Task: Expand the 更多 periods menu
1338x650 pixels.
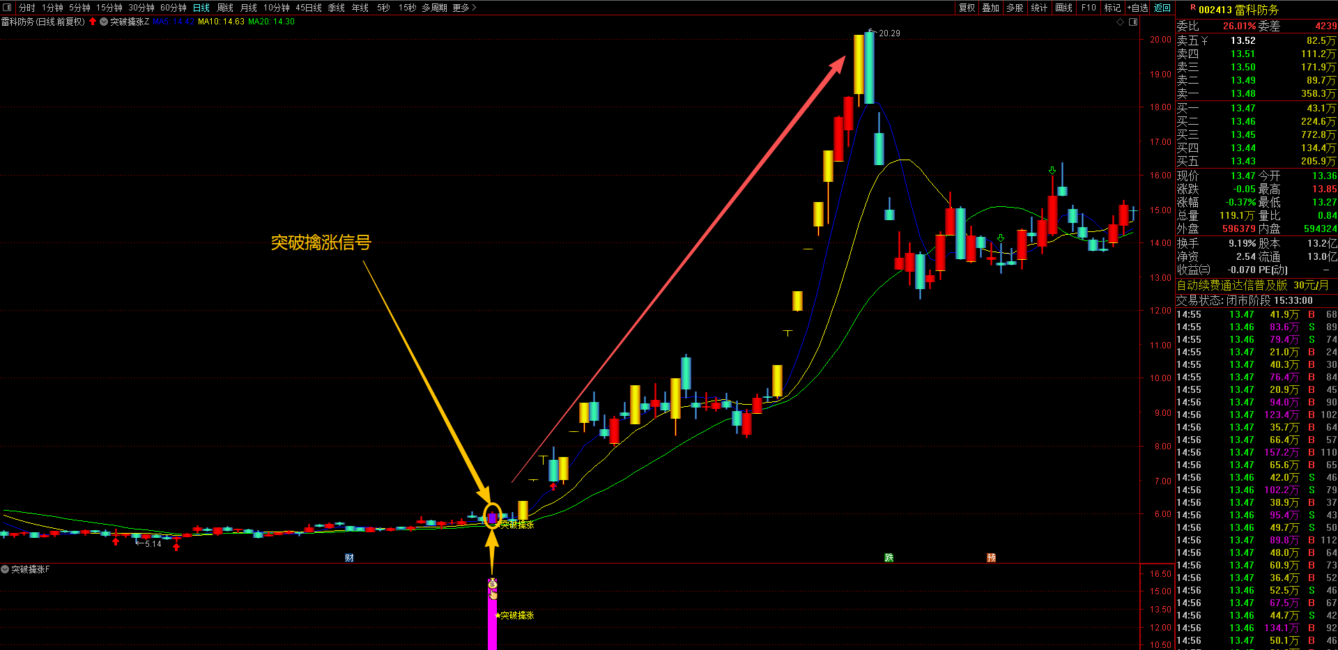Action: tap(464, 8)
